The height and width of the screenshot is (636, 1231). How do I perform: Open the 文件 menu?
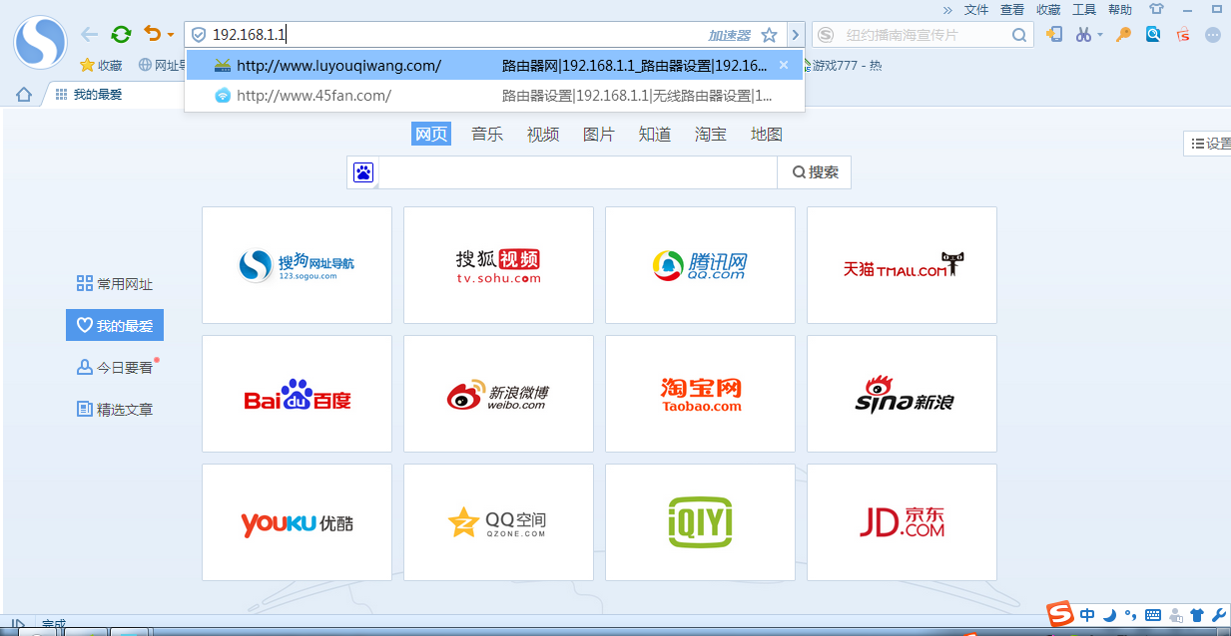coord(976,9)
